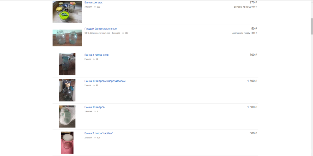
Task: Click the views eye icon showing 101
Action: coord(95,137)
